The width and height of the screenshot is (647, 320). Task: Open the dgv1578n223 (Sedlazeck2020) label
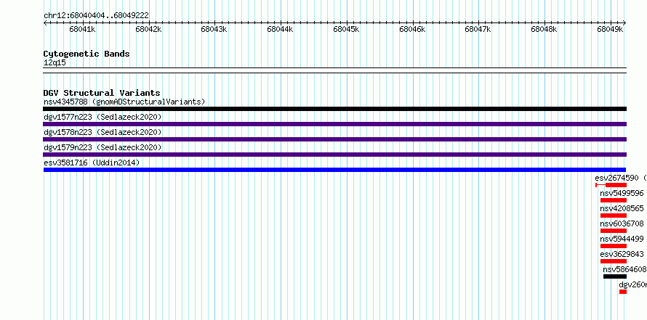click(x=103, y=132)
